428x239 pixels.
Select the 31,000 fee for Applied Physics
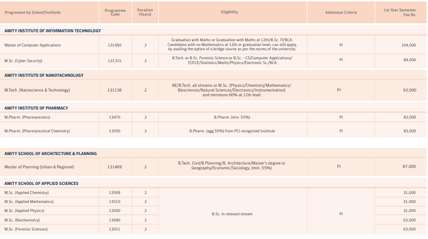[x=410, y=211]
